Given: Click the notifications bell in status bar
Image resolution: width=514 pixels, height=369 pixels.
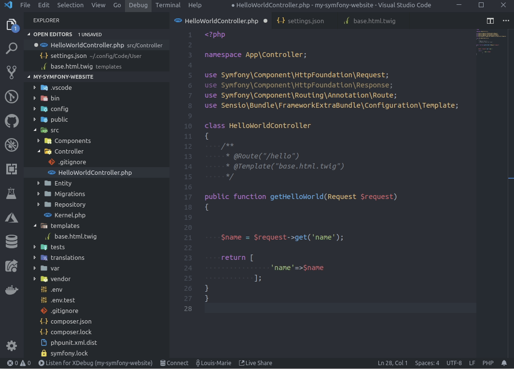Looking at the screenshot, I should coord(504,363).
